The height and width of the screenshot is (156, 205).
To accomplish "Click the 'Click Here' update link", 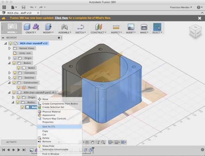I will click(61, 18).
